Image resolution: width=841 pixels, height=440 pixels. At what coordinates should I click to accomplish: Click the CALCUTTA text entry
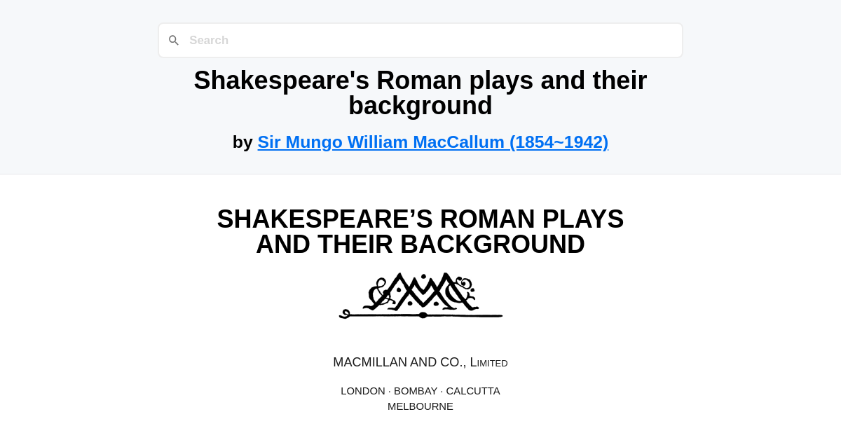(473, 391)
